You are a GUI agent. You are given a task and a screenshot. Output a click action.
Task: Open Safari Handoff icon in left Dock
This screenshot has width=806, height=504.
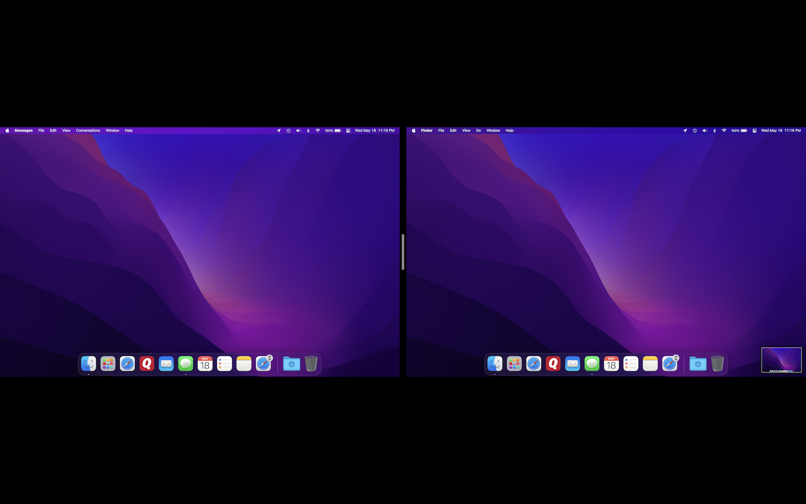264,364
